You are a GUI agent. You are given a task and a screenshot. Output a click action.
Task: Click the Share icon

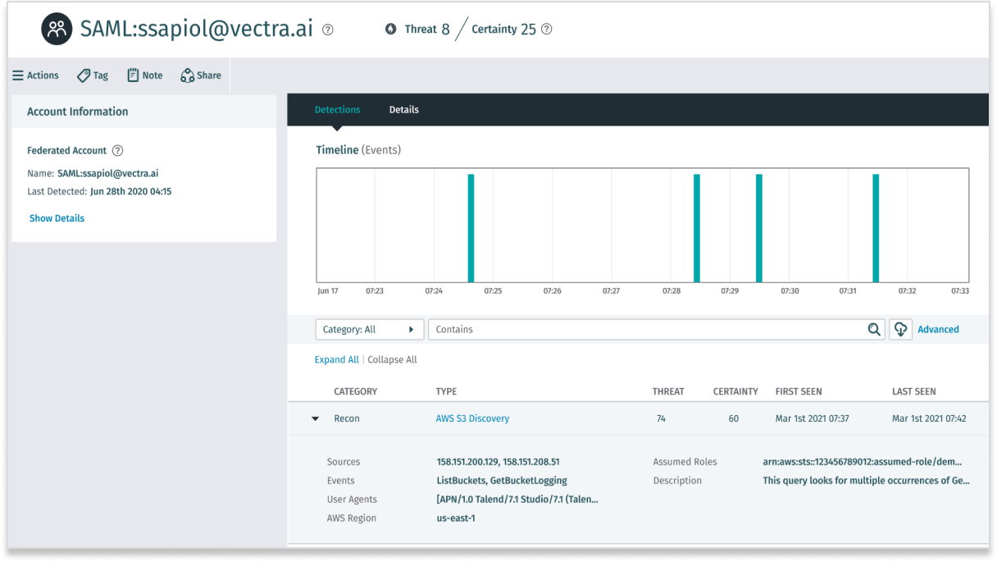[x=187, y=75]
